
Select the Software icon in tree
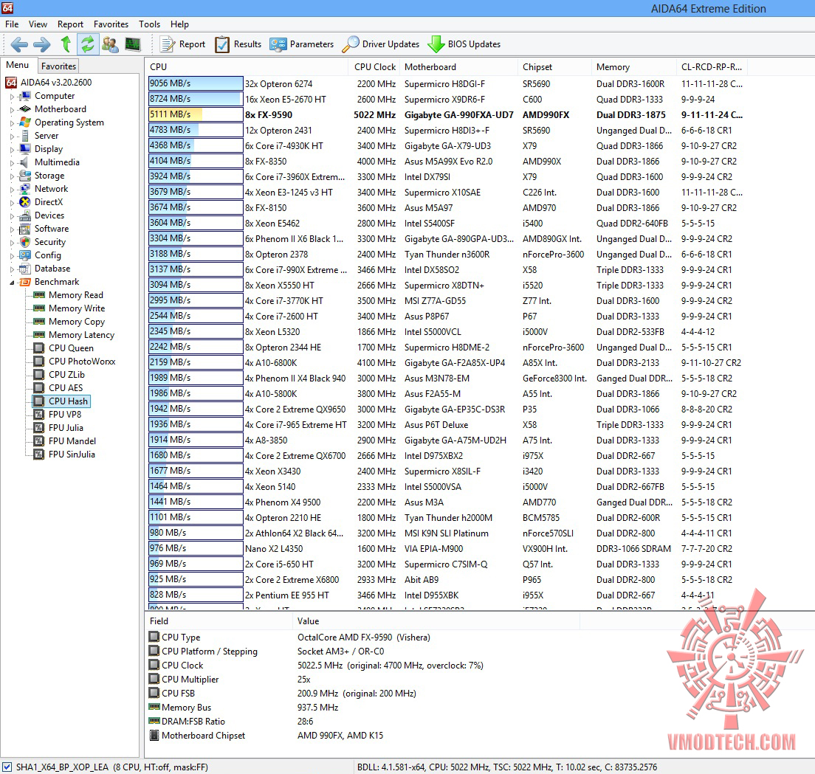24,229
